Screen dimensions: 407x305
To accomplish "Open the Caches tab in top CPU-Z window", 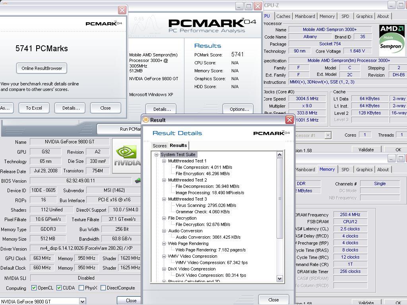I will (x=283, y=16).
